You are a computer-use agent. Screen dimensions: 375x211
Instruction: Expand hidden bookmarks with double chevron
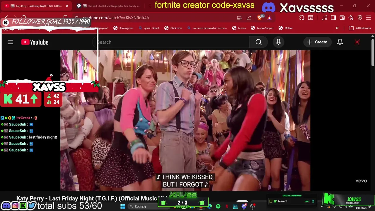point(337,28)
